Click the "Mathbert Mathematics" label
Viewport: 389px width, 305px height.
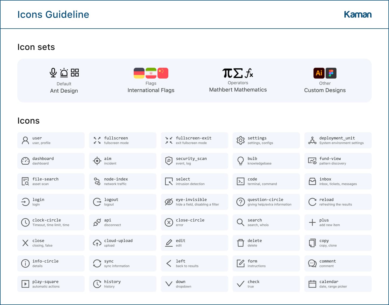click(238, 90)
